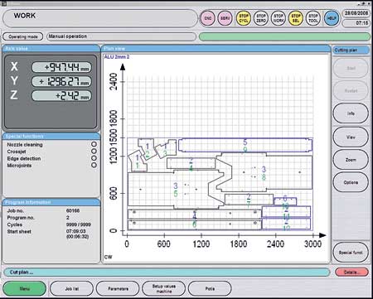Click the X axis value field
This screenshot has height=299, width=373.
pos(61,67)
